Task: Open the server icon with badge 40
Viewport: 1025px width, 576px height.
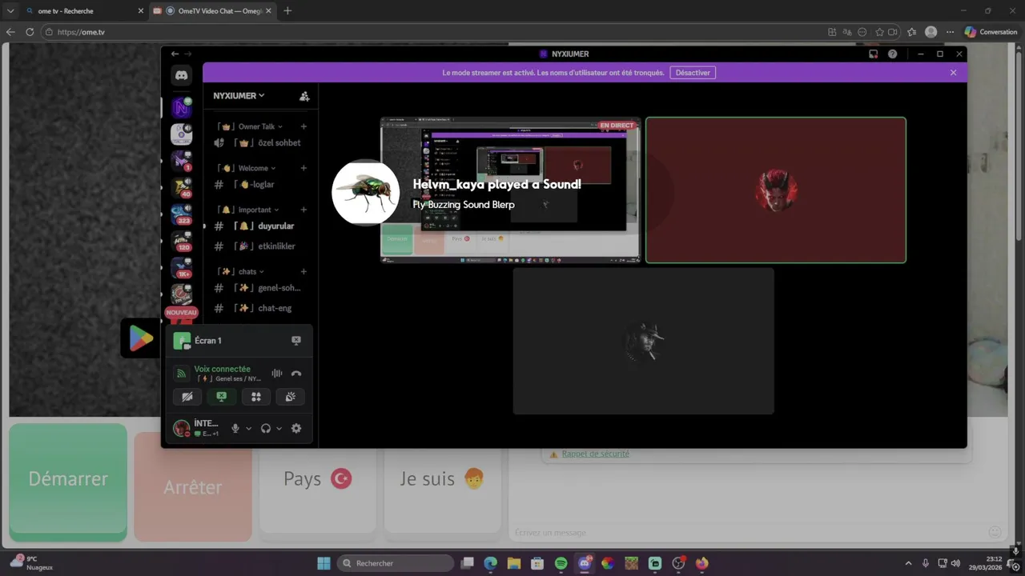Action: point(182,187)
